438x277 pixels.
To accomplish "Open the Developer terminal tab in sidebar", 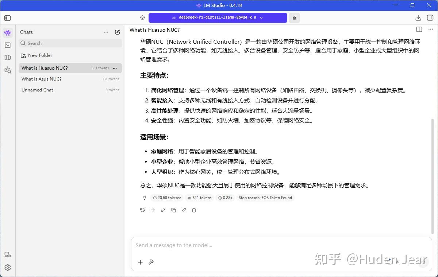I will point(8,45).
